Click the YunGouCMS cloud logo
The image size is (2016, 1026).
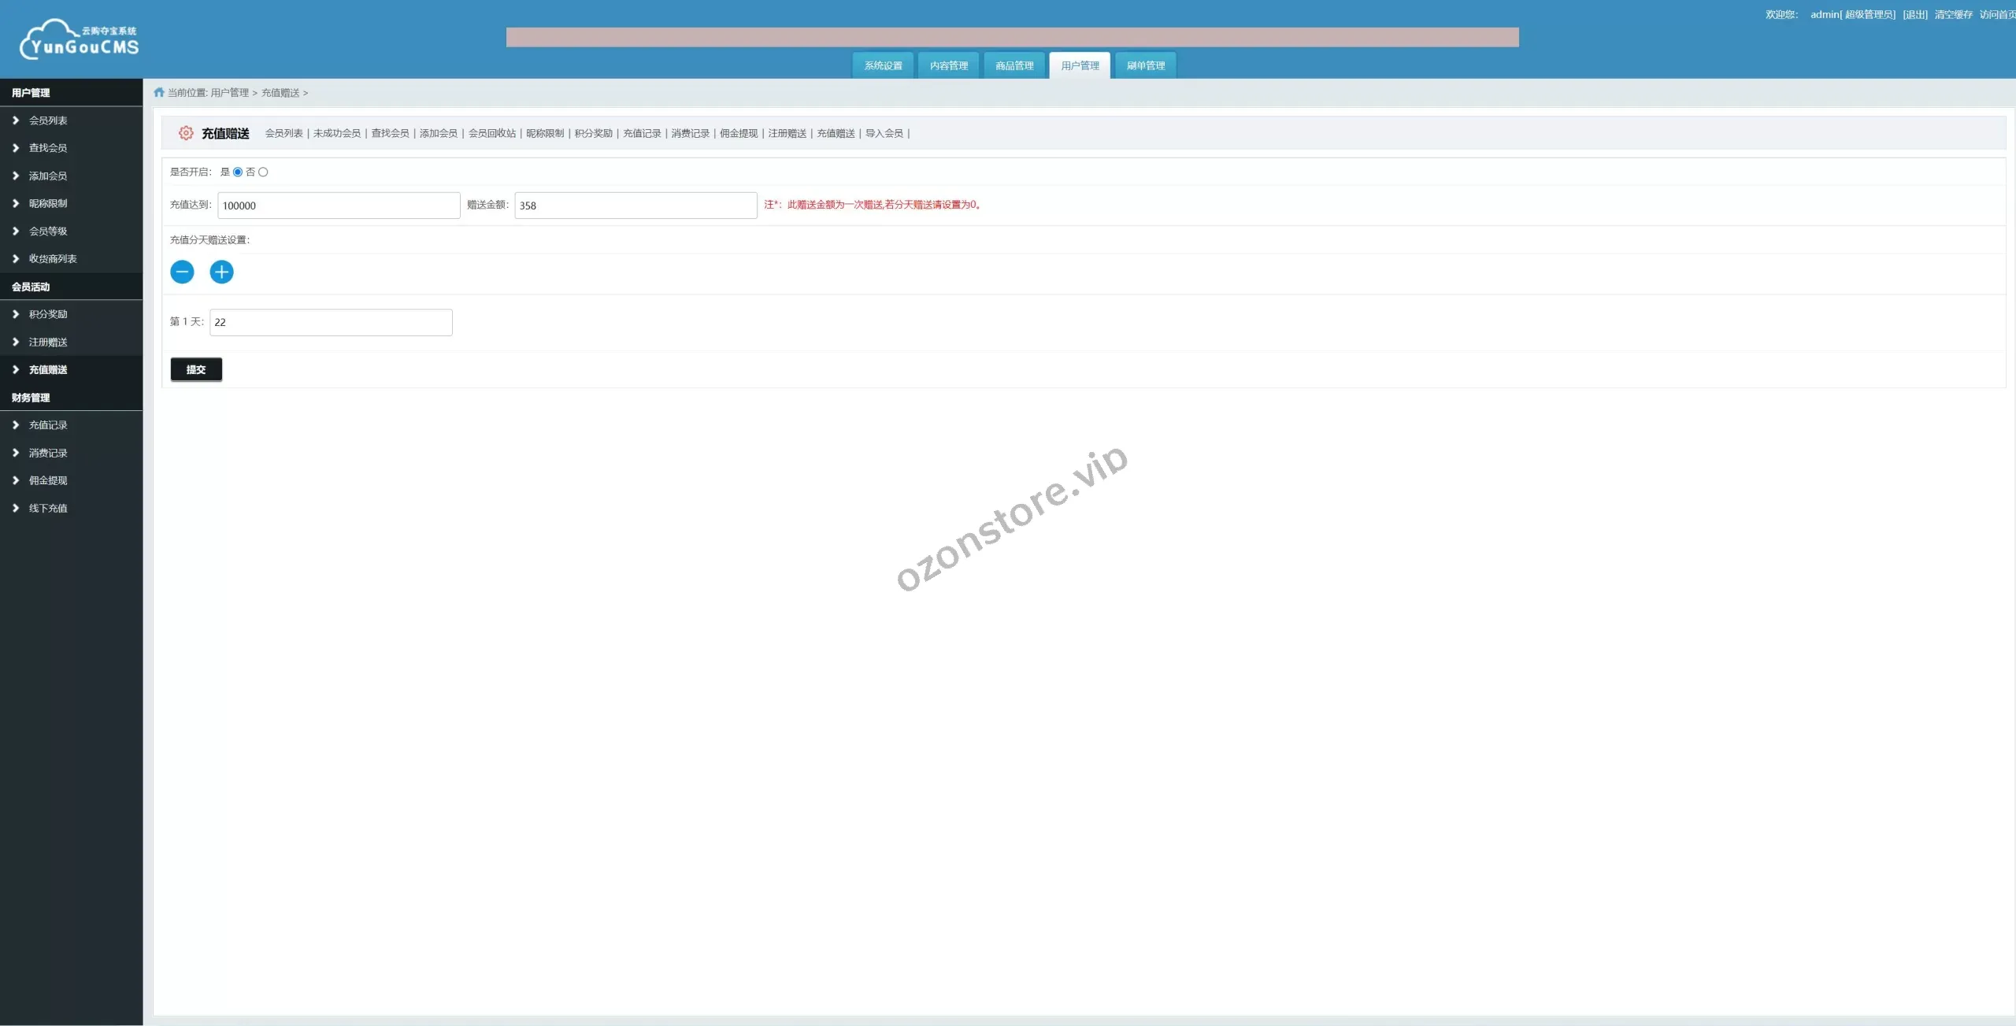tap(79, 39)
